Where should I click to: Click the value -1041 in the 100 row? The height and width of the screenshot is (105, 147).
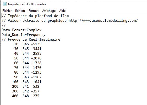[x=36, y=82]
